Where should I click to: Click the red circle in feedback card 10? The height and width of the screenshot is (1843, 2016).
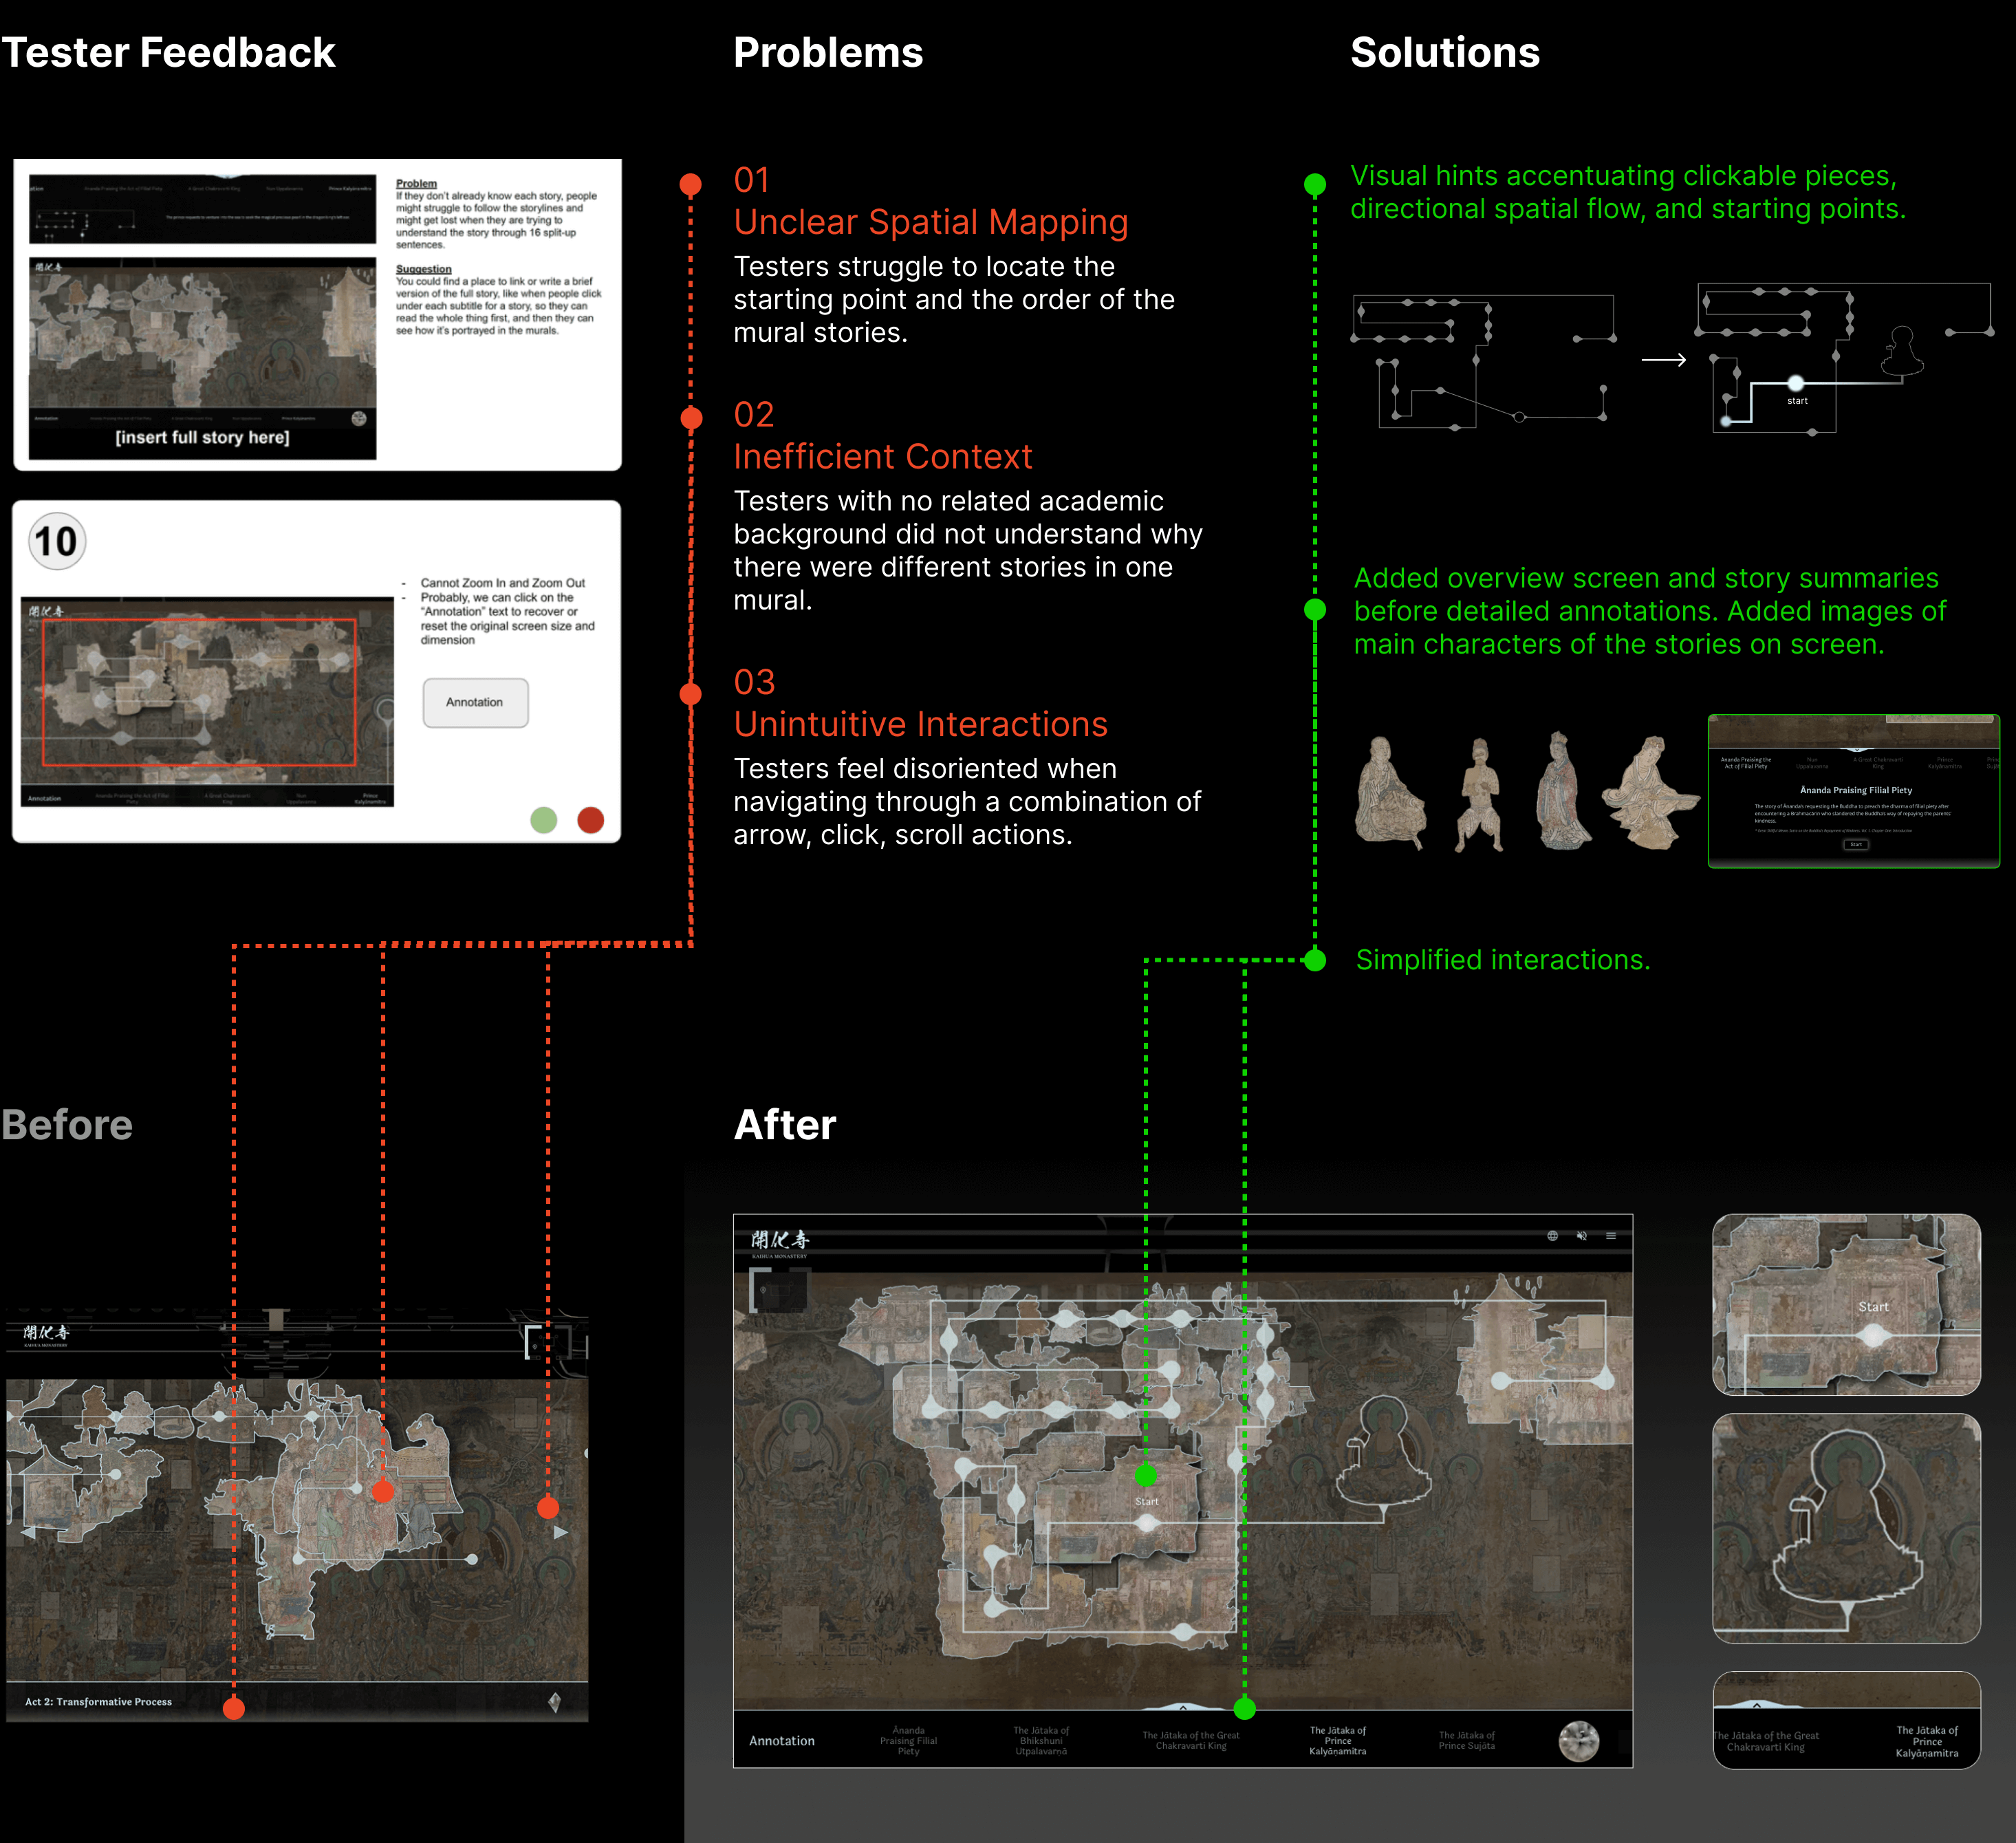[591, 820]
